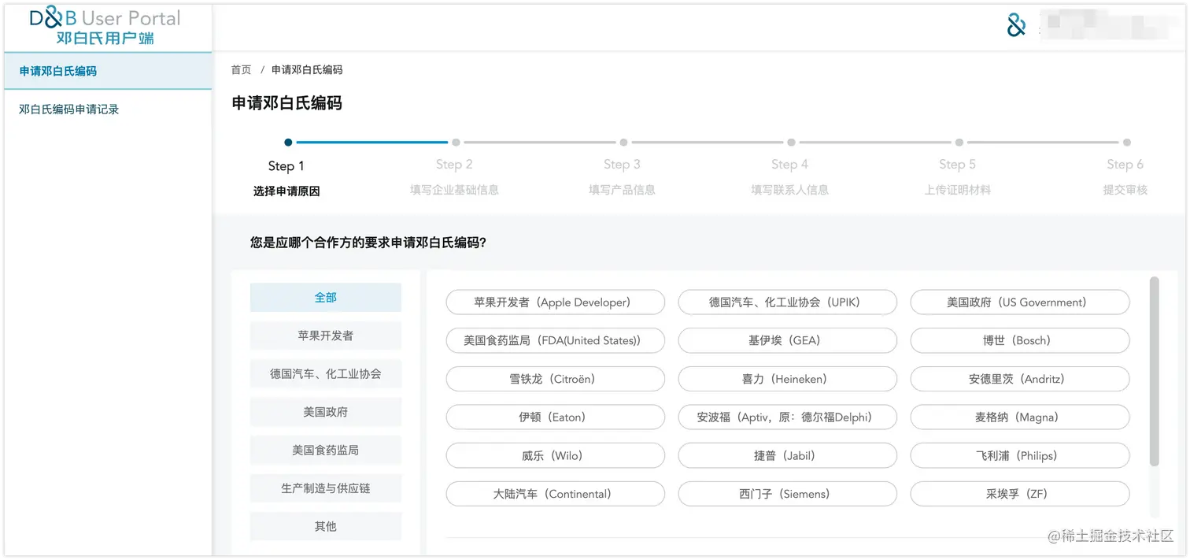Choose 美国食药监局 (FDA) option
The height and width of the screenshot is (560, 1190).
coord(556,341)
